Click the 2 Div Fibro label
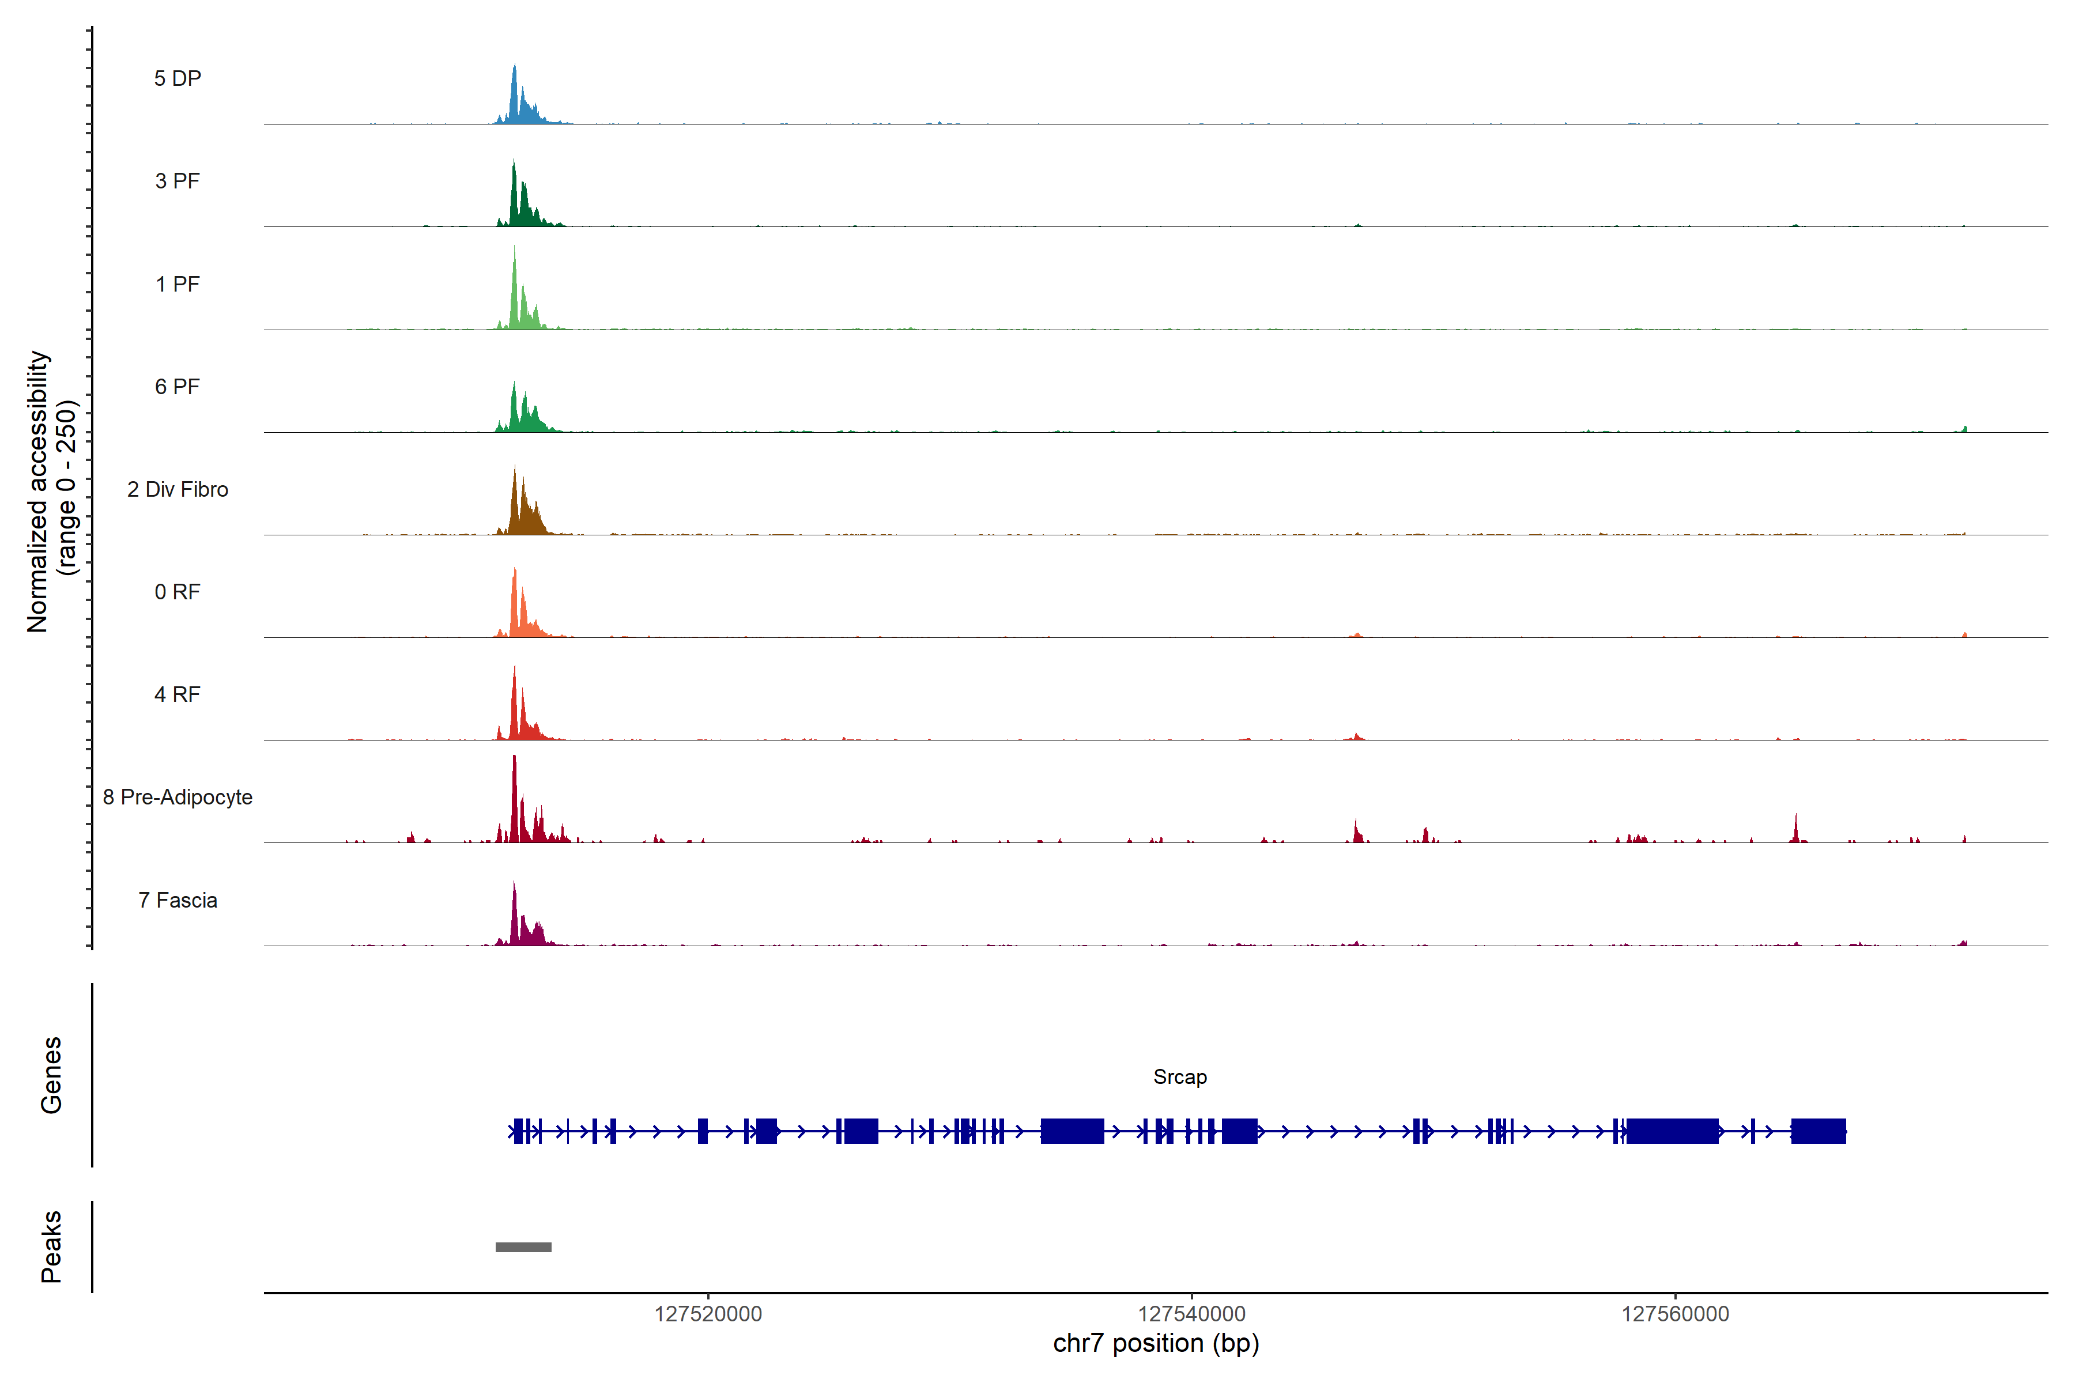The width and height of the screenshot is (2075, 1383). coord(178,489)
